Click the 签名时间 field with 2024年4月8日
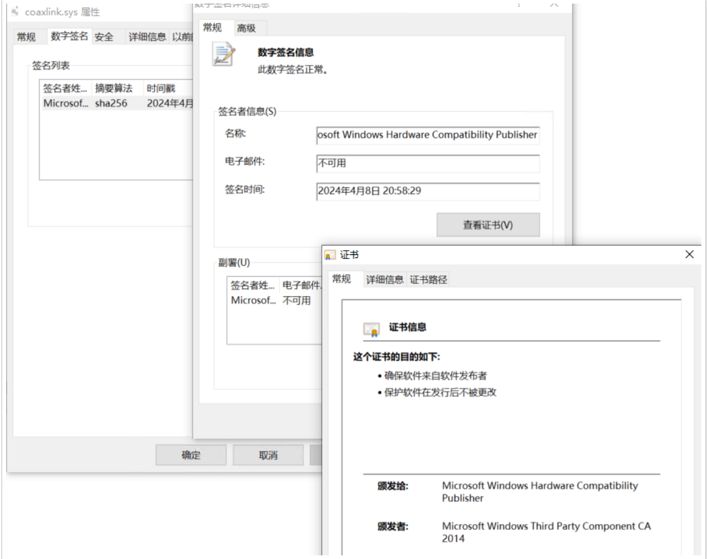 [428, 191]
